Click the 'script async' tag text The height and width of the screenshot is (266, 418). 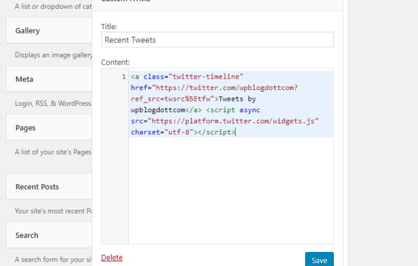click(x=233, y=110)
